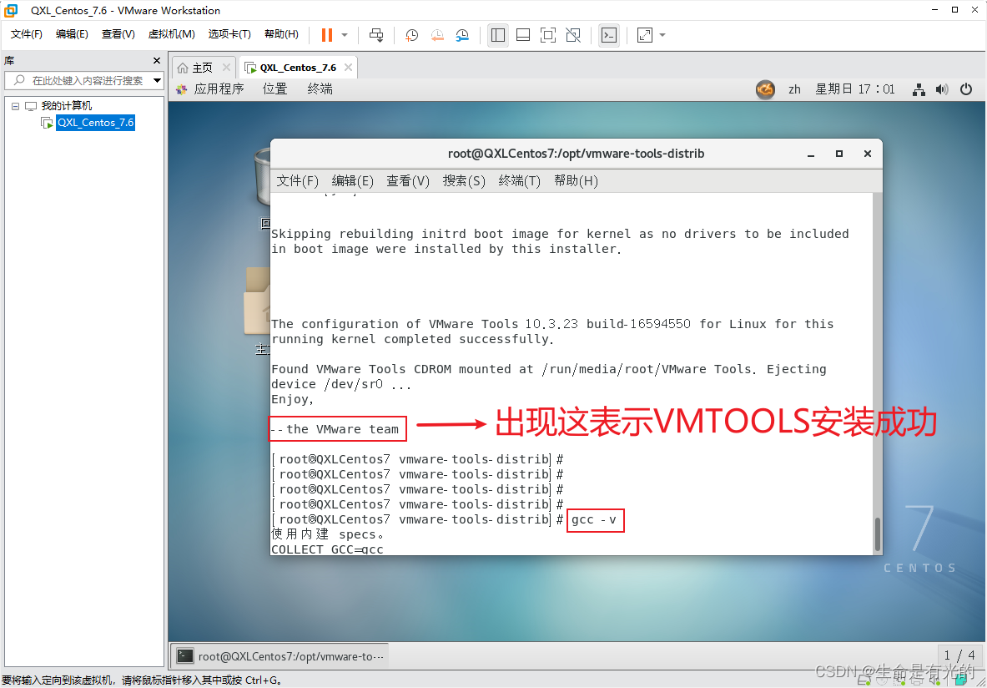The height and width of the screenshot is (688, 987).
Task: Send Ctrl+Alt+Del to the virtual machine
Action: (376, 35)
